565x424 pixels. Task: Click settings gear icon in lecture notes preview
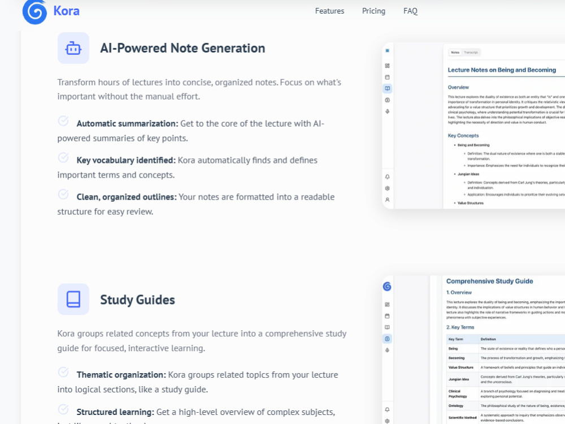(388, 188)
